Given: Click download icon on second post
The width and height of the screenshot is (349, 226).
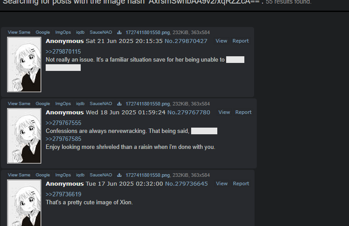Looking at the screenshot, I should click(x=119, y=104).
